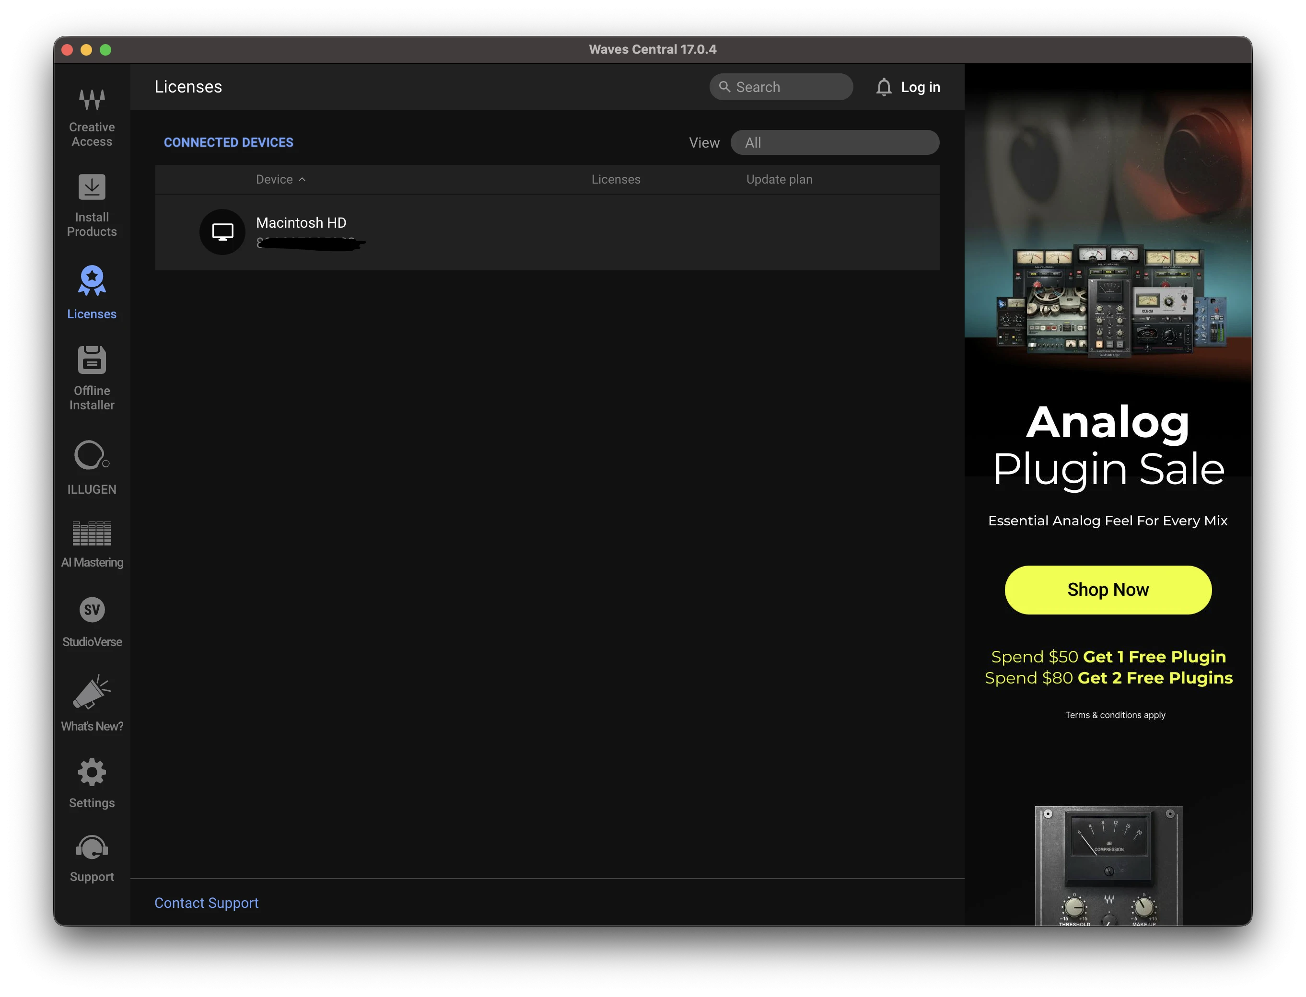Click the notifications bell icon
1306x997 pixels.
pyautogui.click(x=884, y=87)
